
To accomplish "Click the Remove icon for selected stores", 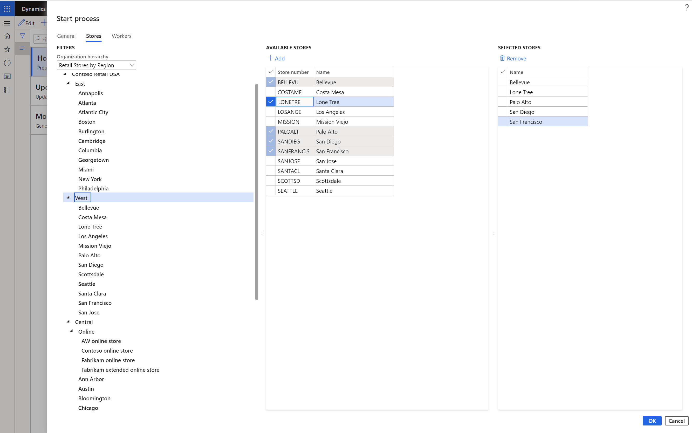I will tap(502, 58).
